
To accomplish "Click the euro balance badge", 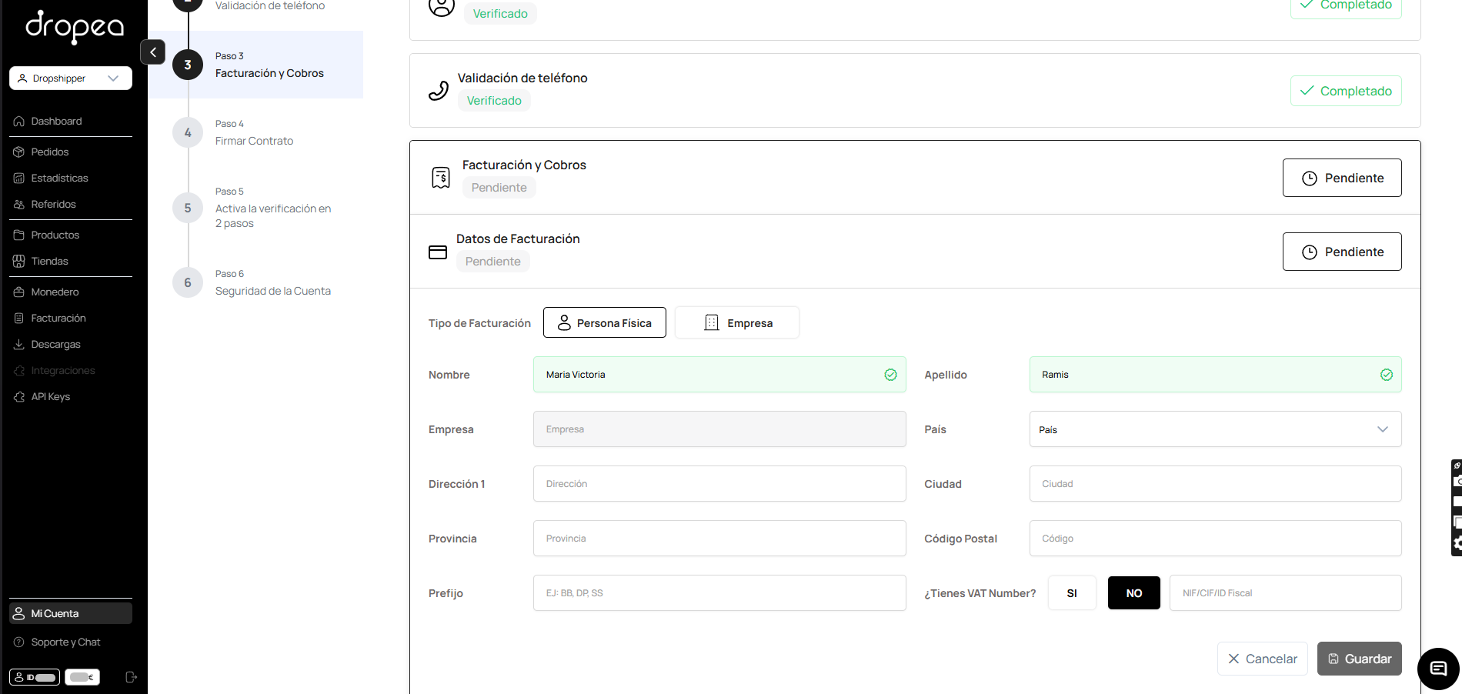I will click(x=82, y=678).
